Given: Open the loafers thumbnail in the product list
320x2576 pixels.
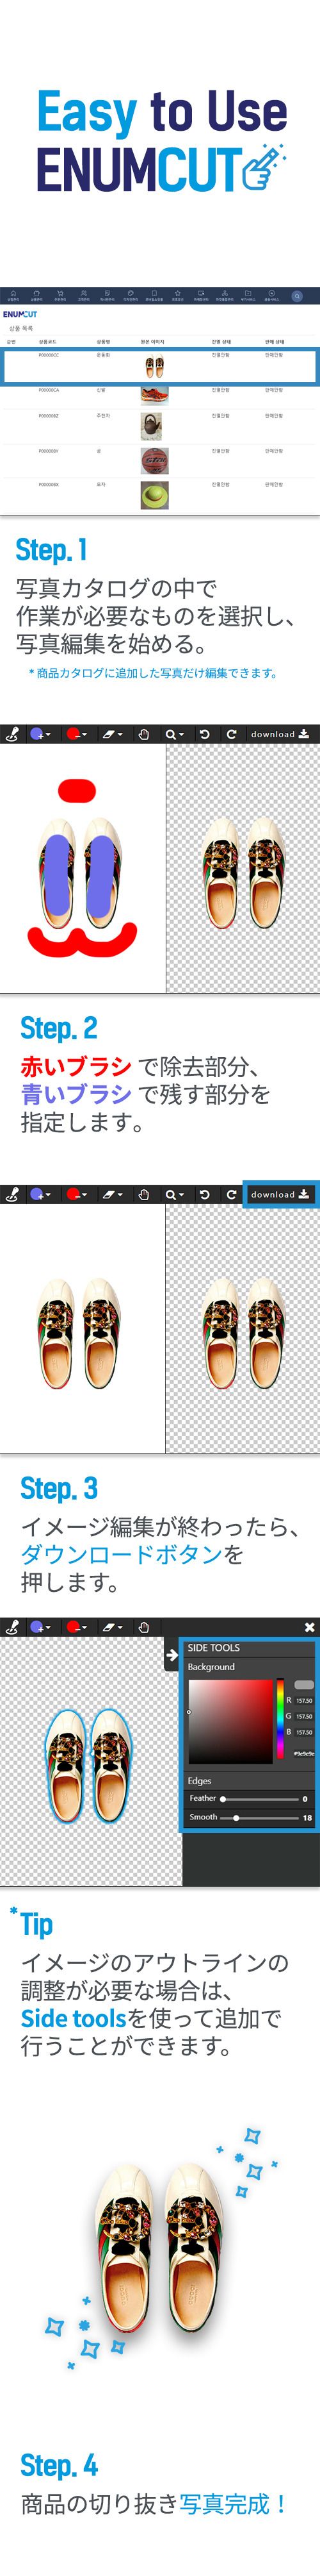Looking at the screenshot, I should [x=154, y=368].
